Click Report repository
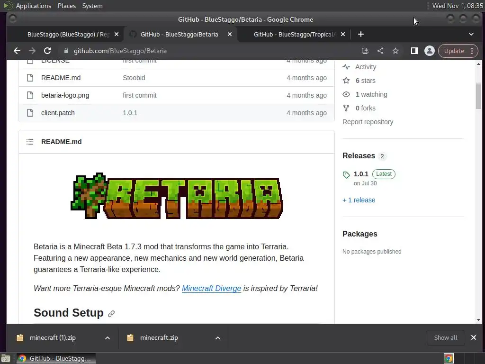This screenshot has height=364, width=485. click(x=368, y=122)
